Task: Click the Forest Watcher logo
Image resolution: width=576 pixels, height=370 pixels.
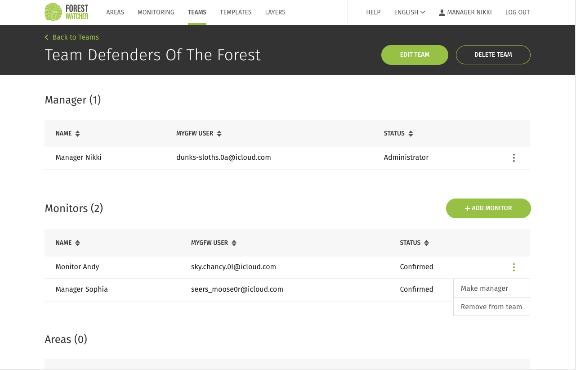Action: tap(67, 12)
